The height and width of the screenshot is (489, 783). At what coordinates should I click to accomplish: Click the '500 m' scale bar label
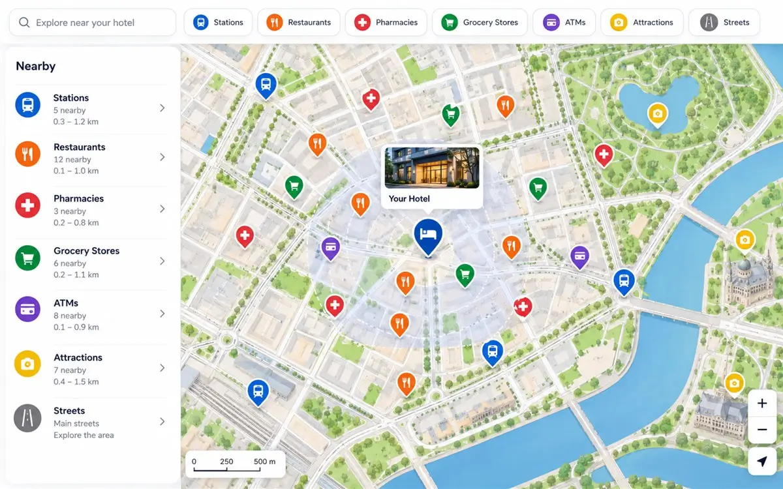tap(264, 462)
